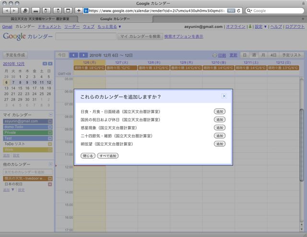Image resolution: width=307 pixels, height=237 pixels.
Task: Switch to 月 month view tab
Action: pos(263,55)
